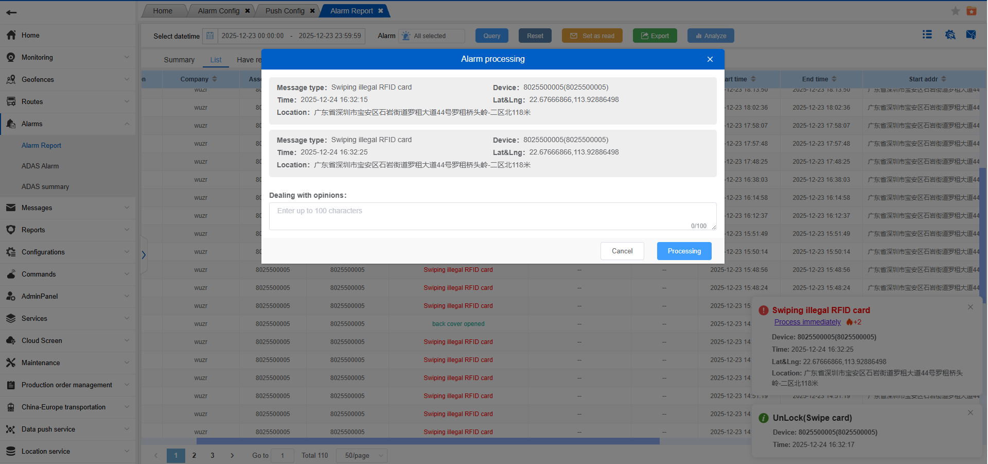Click the back arrow icon in sidebar
Image resolution: width=988 pixels, height=464 pixels.
pyautogui.click(x=11, y=12)
